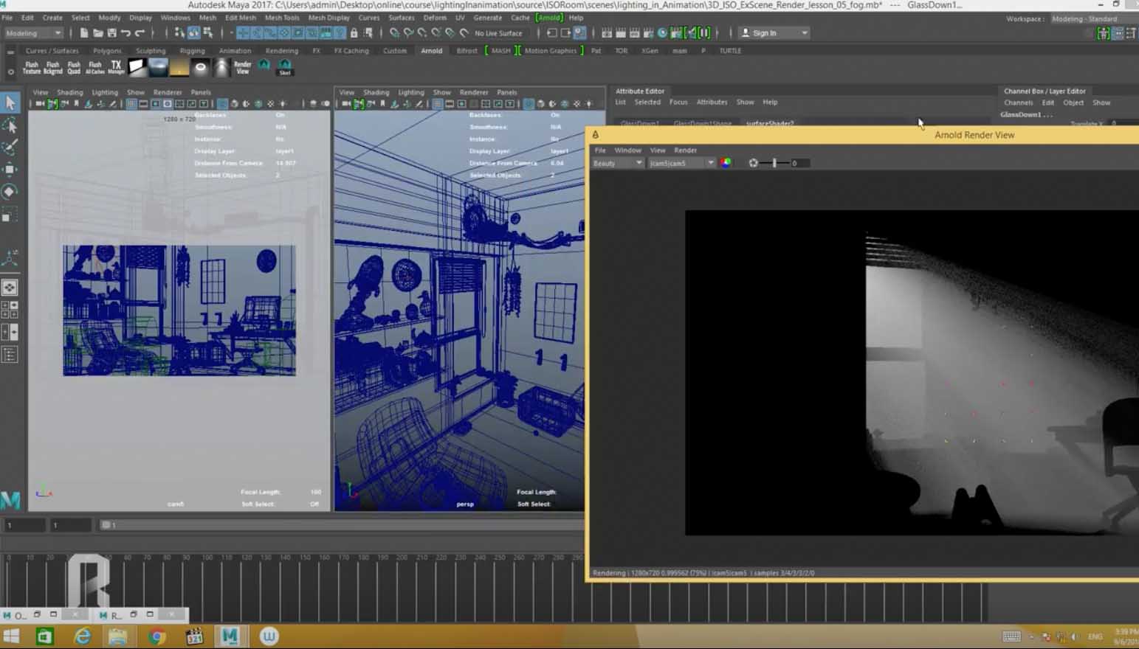Switch to the Rendering shelf tab
1139x649 pixels.
(281, 51)
